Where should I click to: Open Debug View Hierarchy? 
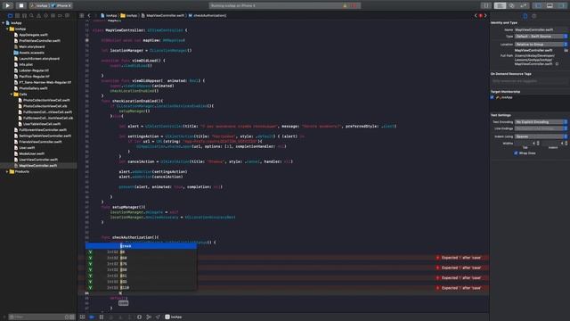(x=139, y=317)
